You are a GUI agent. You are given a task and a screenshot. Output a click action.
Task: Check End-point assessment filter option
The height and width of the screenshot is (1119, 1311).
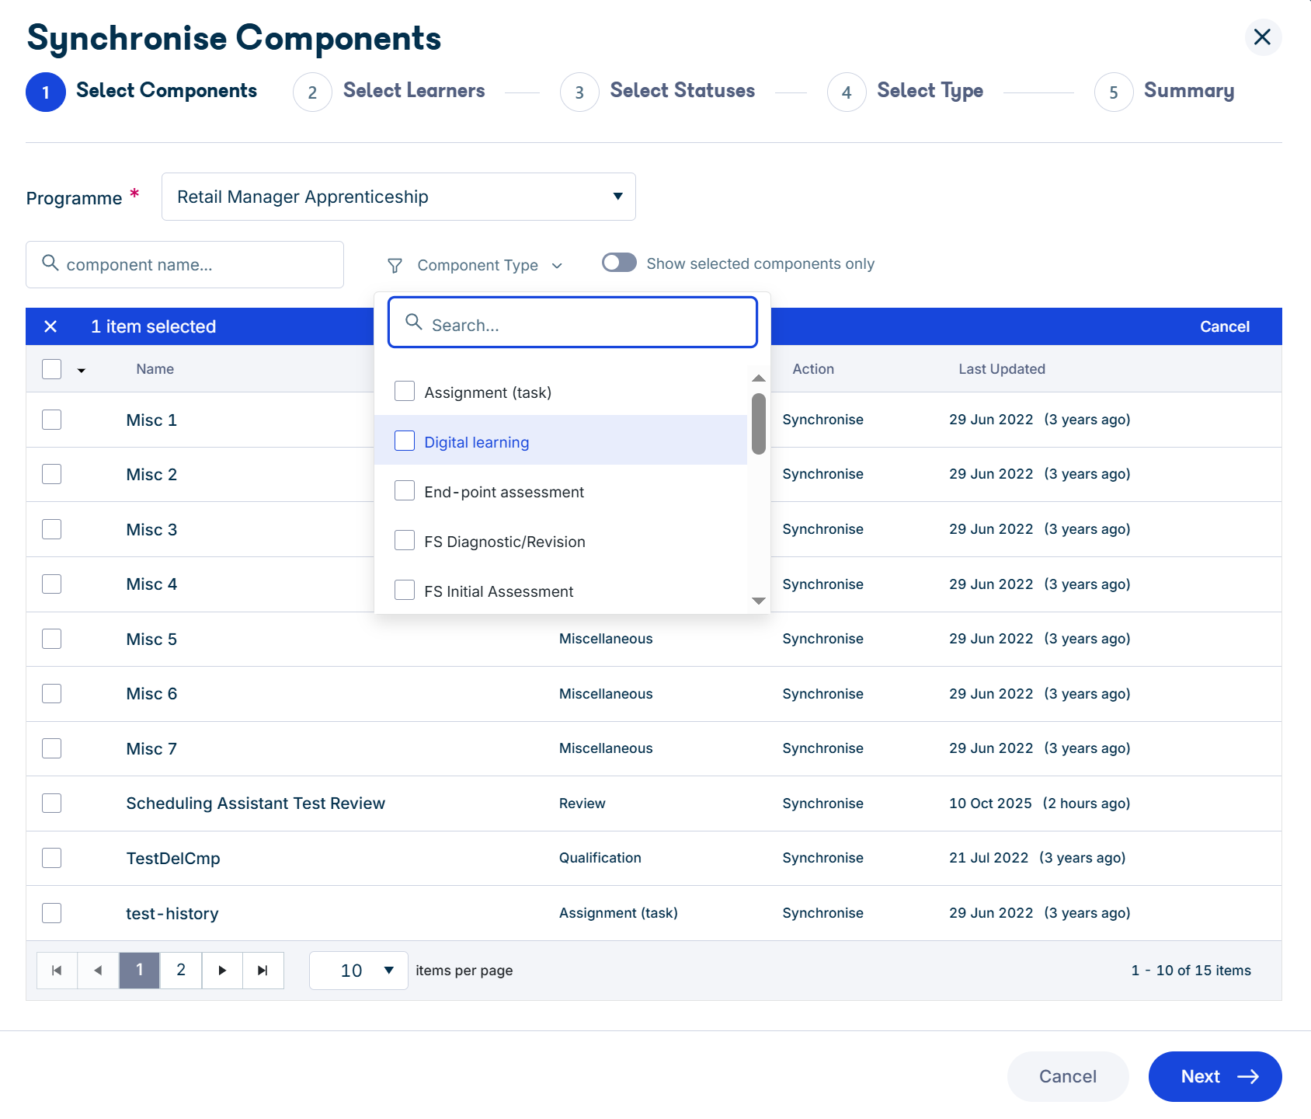tap(405, 490)
